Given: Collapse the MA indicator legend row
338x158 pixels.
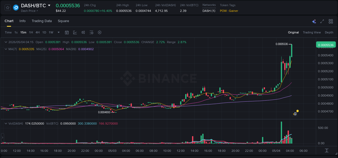Looking at the screenshot, I should point(6,49).
